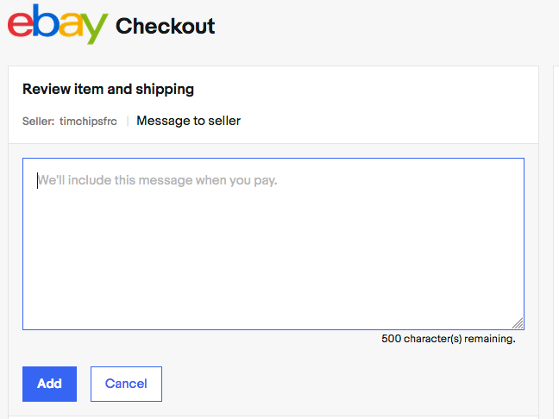Click the Review item and shipping heading
This screenshot has width=559, height=419.
pyautogui.click(x=108, y=89)
